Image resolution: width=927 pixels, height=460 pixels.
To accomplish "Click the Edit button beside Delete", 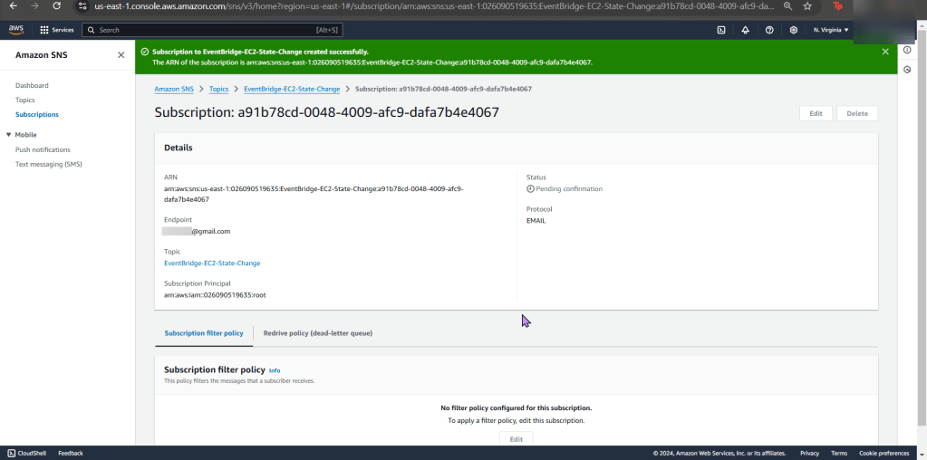I will pyautogui.click(x=816, y=113).
